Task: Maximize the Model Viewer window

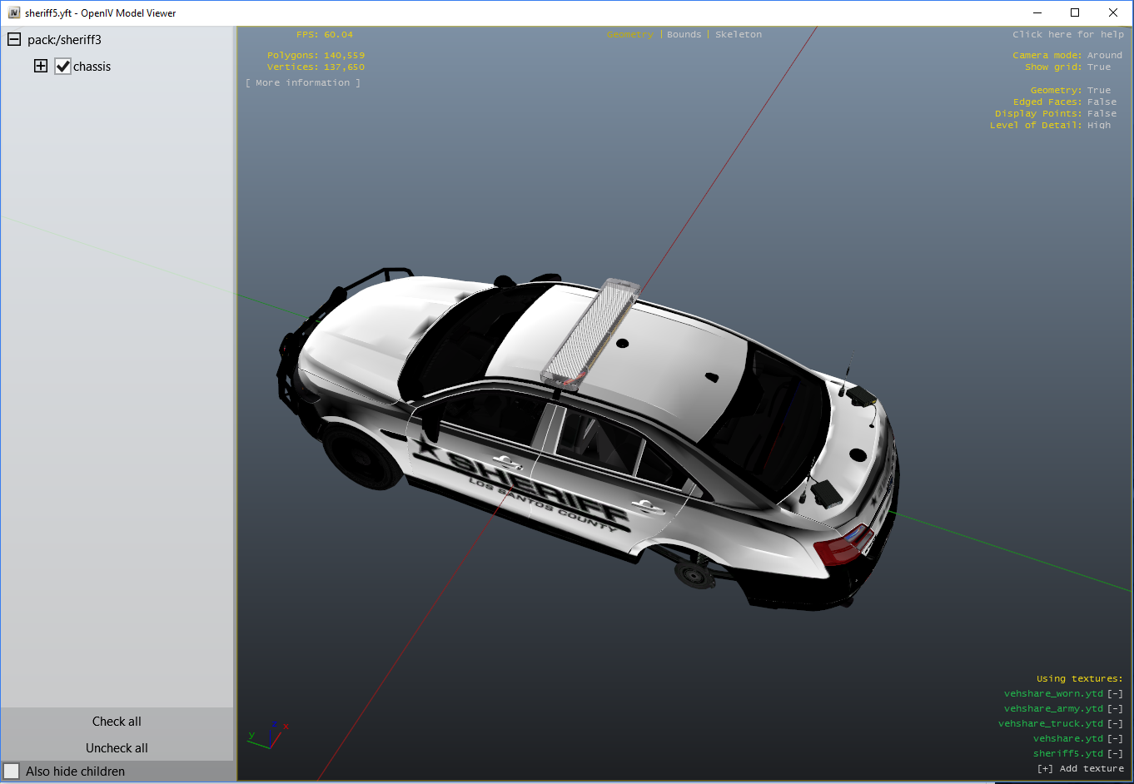Action: pos(1075,13)
